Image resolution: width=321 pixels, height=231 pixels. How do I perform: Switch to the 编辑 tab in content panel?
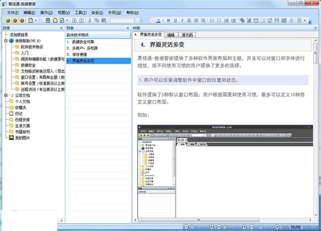[171, 35]
